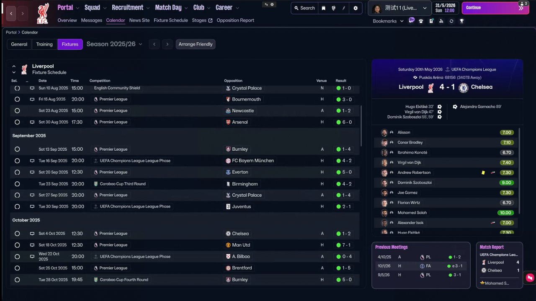Click the Search button
Viewport: 536px width, 301px height.
click(304, 8)
